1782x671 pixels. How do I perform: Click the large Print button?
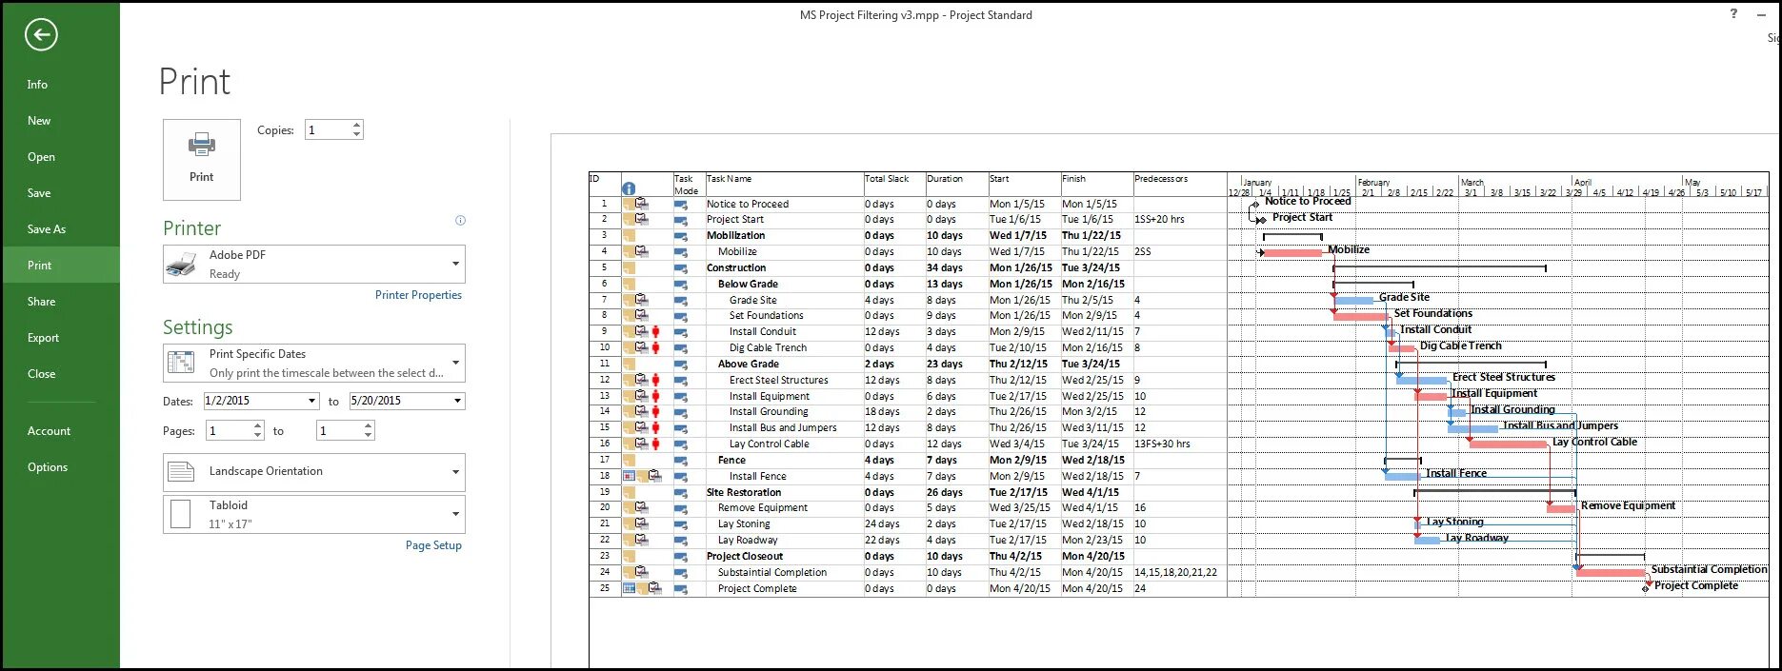click(x=202, y=159)
